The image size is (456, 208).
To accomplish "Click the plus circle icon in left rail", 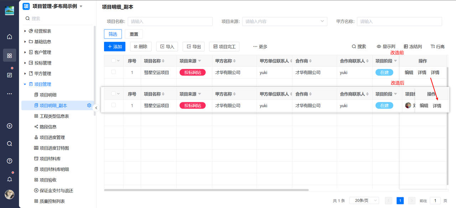I will [10, 126].
